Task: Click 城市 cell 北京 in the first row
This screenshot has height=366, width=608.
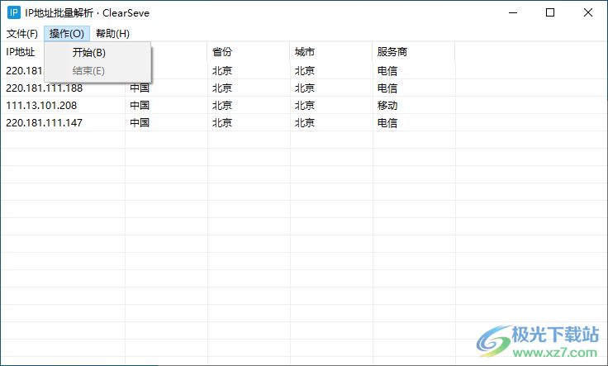Action: 305,71
